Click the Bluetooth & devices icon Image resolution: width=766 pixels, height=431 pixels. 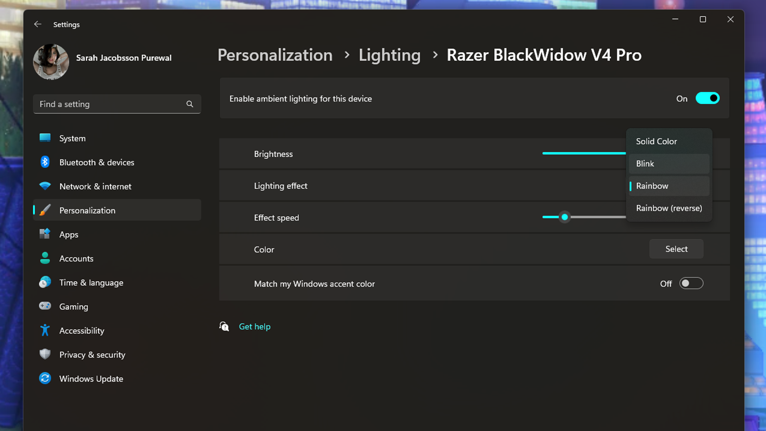click(45, 162)
